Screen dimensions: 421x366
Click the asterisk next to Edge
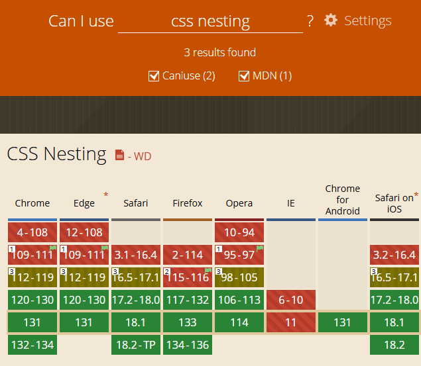tap(106, 195)
